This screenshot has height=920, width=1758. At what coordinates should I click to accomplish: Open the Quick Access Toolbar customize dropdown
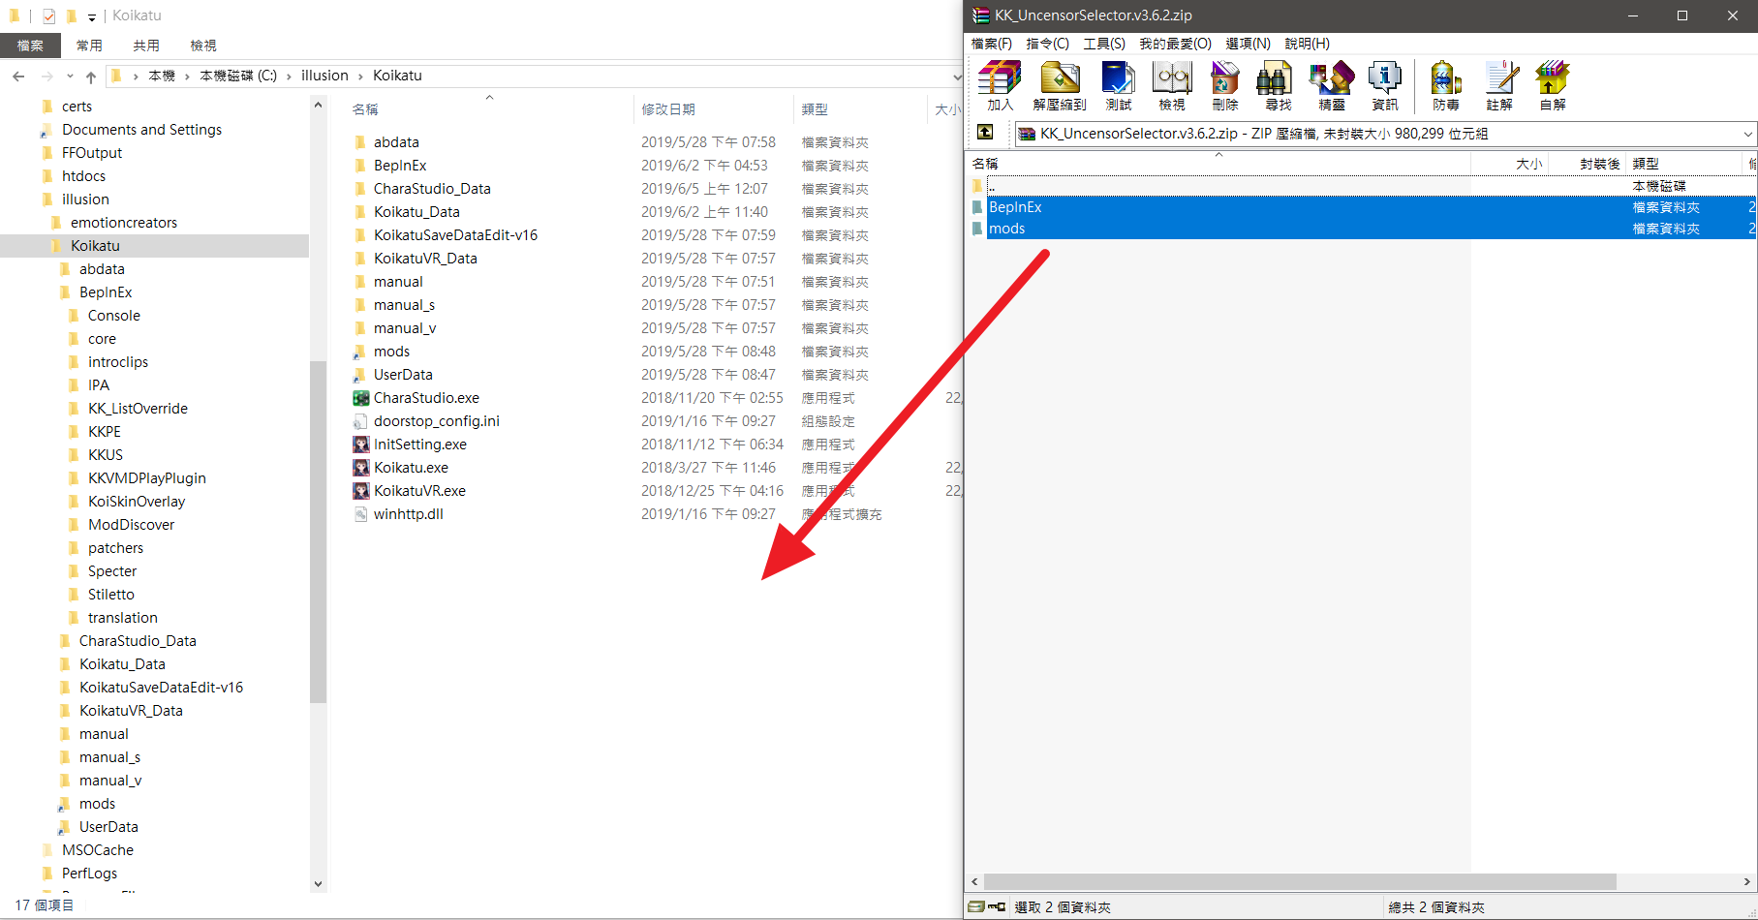[92, 16]
